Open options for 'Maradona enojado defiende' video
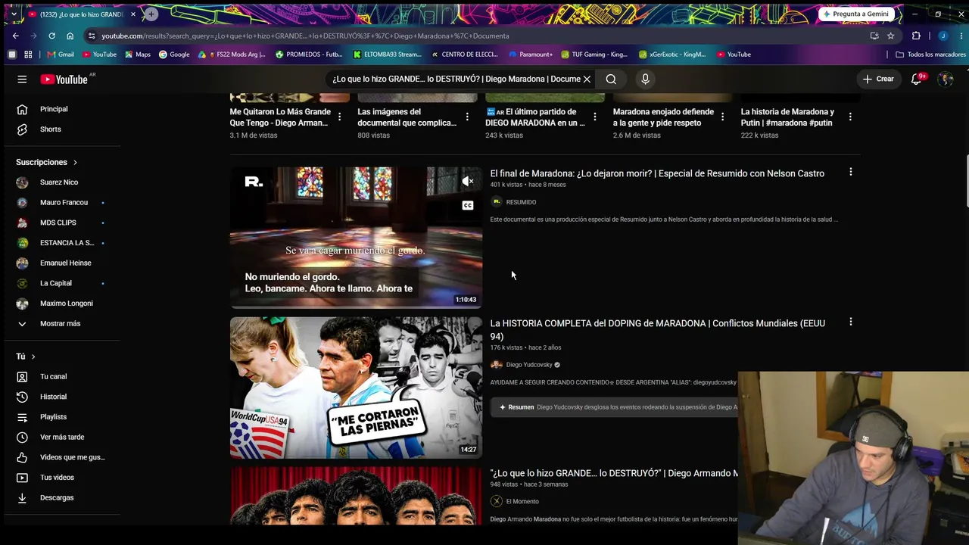This screenshot has width=969, height=545. coord(723,117)
